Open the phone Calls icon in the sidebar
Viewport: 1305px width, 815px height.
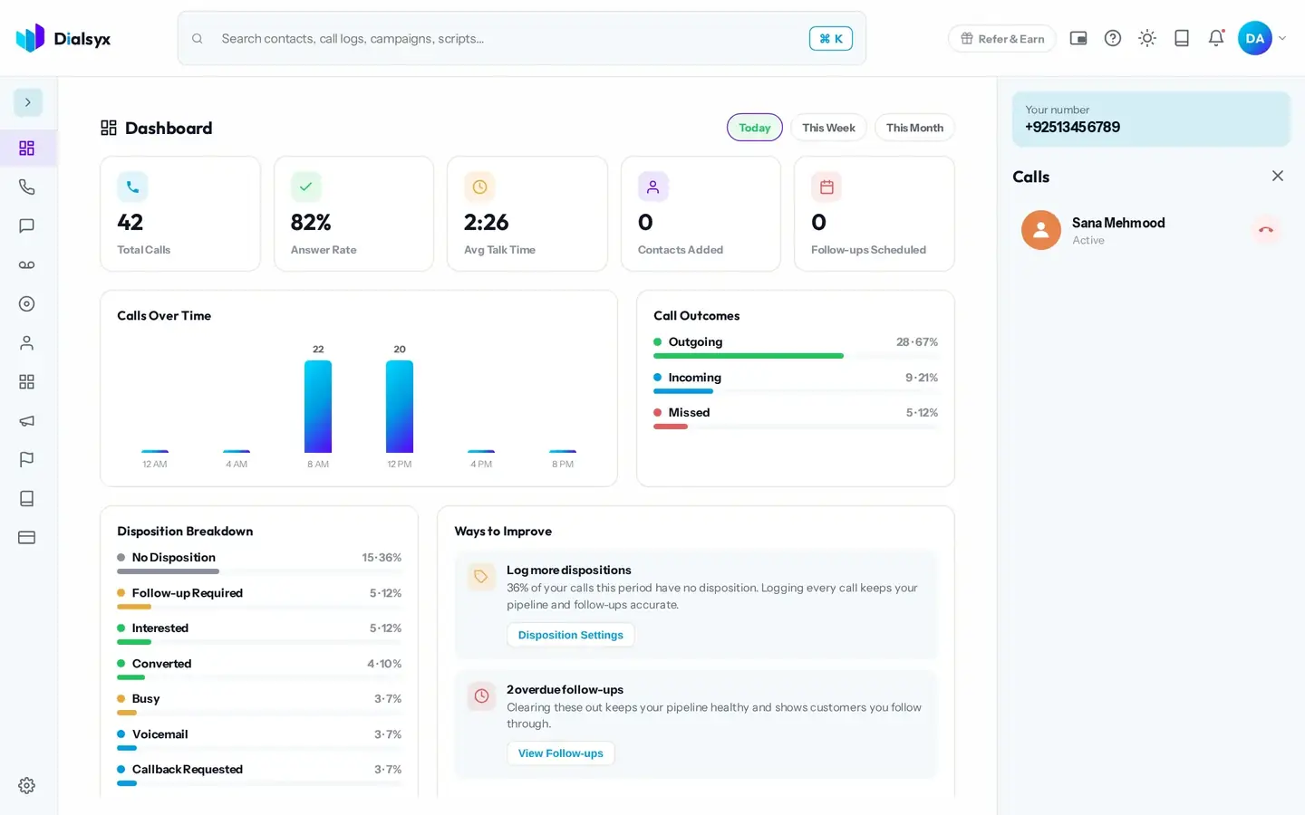coord(27,187)
